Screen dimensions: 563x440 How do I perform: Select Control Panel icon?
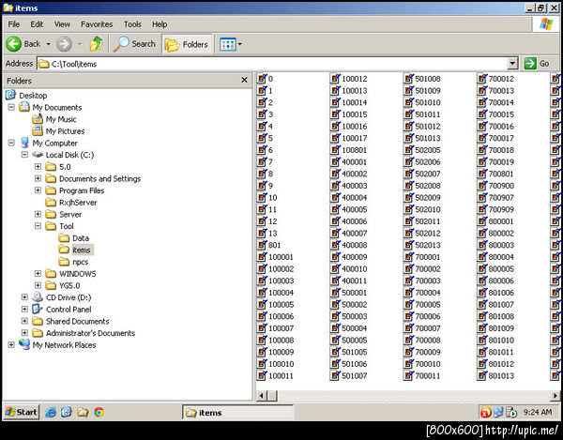(x=38, y=309)
